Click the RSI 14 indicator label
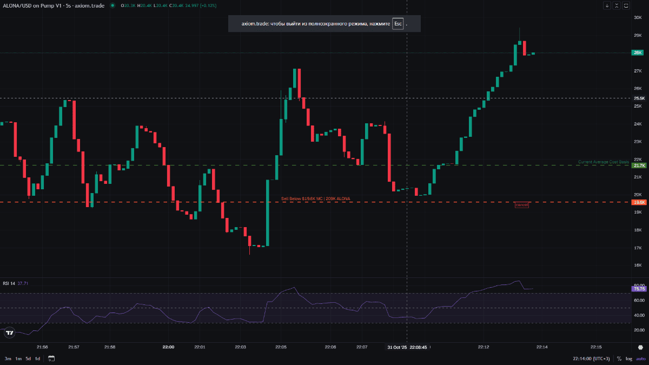The width and height of the screenshot is (649, 365). point(9,283)
